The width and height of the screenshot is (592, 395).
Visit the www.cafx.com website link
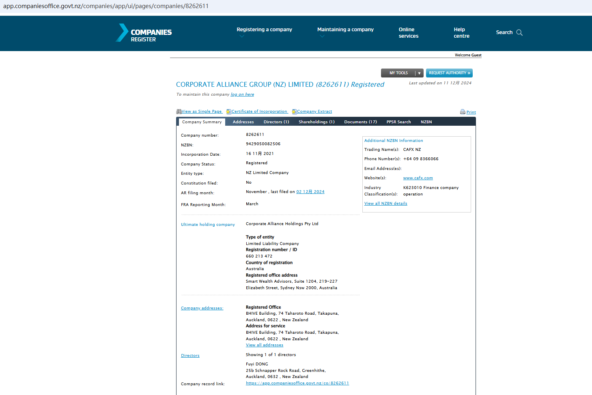click(418, 178)
